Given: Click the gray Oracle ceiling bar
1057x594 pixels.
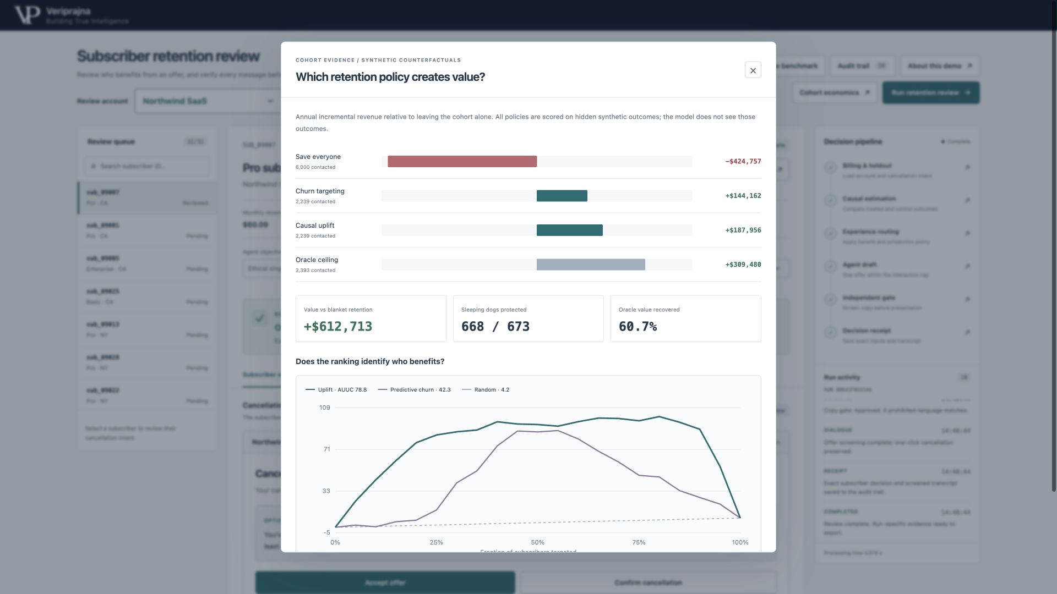Looking at the screenshot, I should point(591,265).
